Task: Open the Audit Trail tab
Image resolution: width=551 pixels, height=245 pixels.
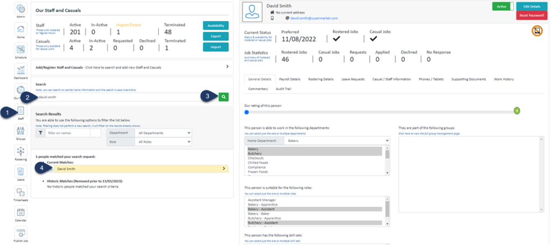Action: point(283,89)
